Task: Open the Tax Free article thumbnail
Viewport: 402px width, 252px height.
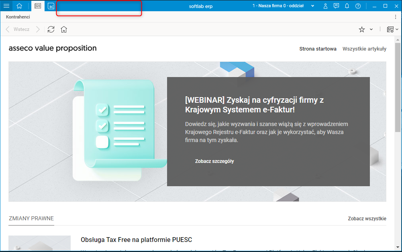Action: [39, 243]
